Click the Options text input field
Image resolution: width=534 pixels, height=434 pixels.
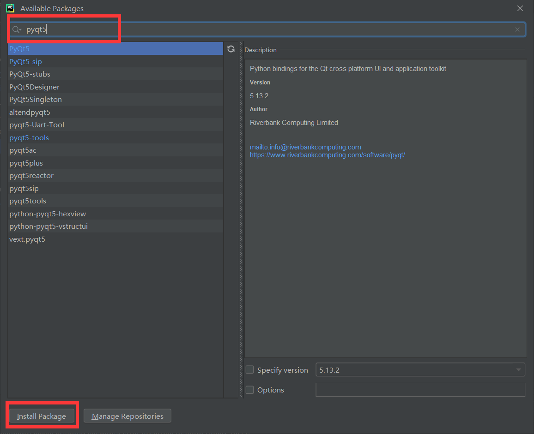(420, 390)
